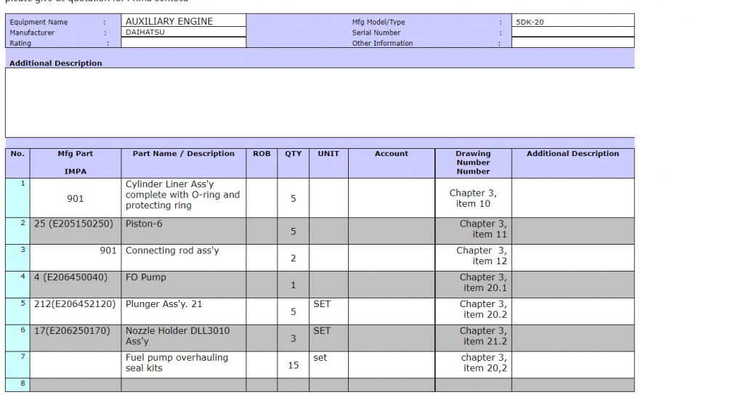Select the empty row number 8 cell
744x408 pixels.
pyautogui.click(x=17, y=384)
